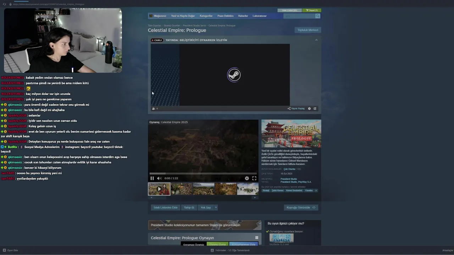
Task: Click the CANLI live badge
Action: click(x=157, y=40)
